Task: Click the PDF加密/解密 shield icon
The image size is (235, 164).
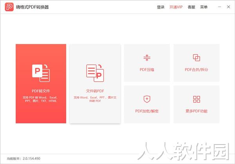Action: [x=147, y=99]
